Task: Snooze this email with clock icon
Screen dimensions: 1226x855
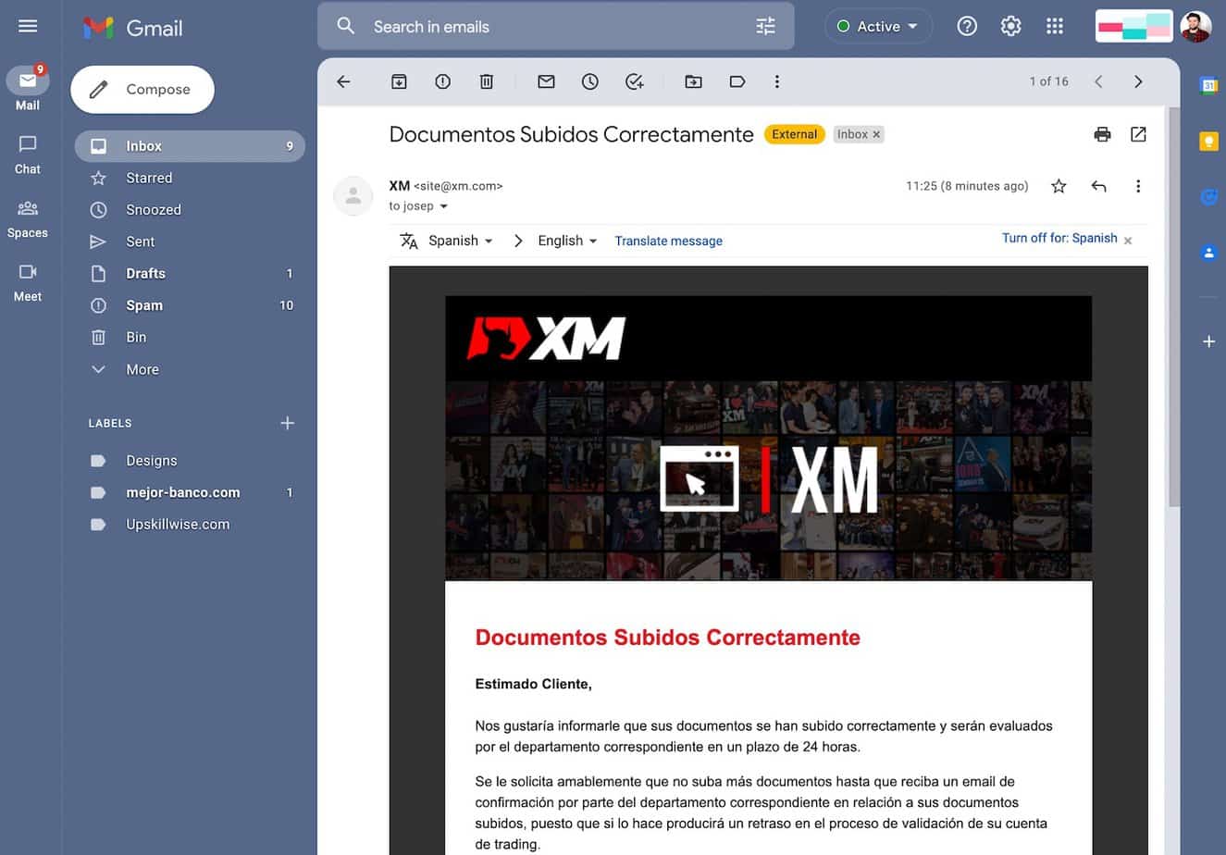Action: click(589, 81)
